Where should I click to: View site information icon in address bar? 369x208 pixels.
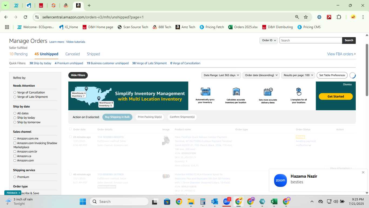(37, 17)
